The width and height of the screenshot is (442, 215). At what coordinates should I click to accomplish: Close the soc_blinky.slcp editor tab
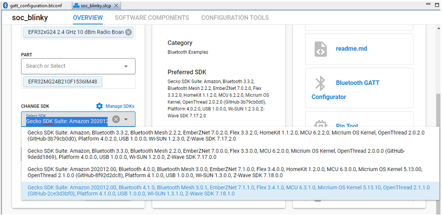[x=117, y=6]
